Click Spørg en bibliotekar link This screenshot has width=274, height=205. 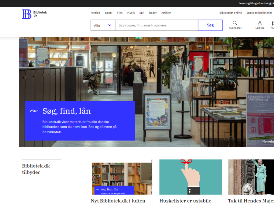(x=259, y=13)
